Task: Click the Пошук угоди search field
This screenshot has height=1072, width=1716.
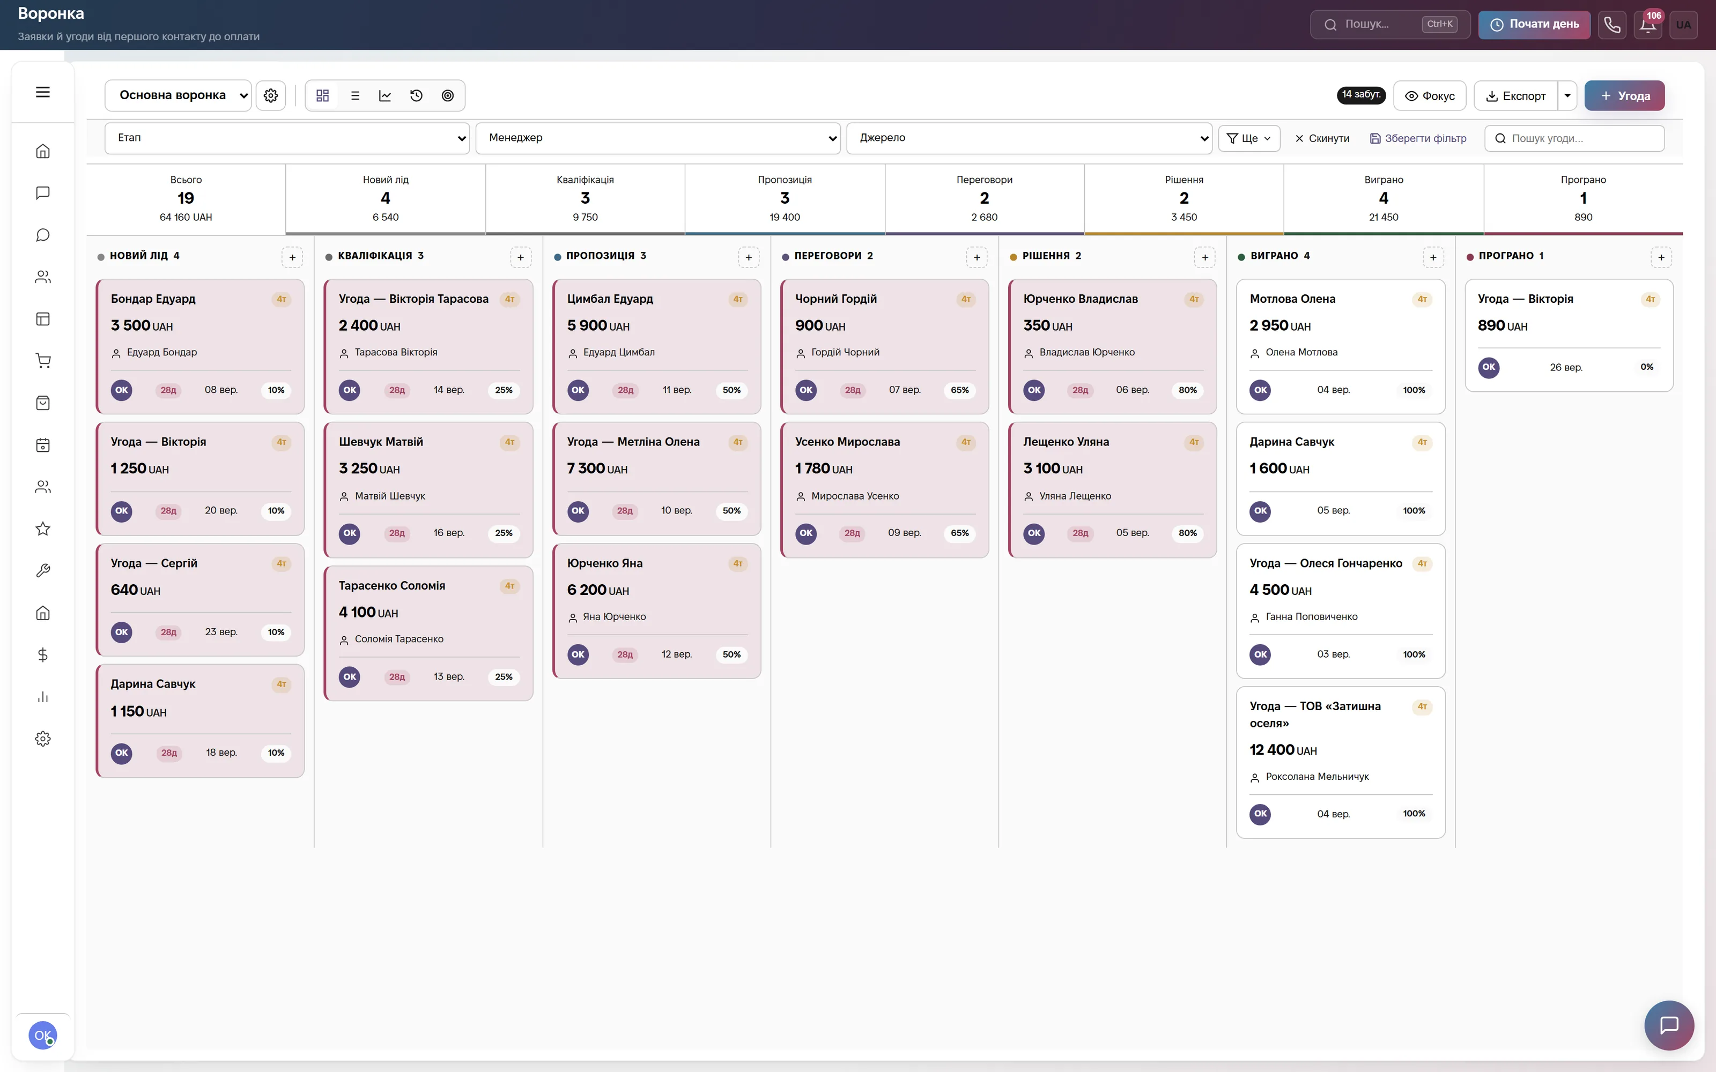Action: [1574, 138]
